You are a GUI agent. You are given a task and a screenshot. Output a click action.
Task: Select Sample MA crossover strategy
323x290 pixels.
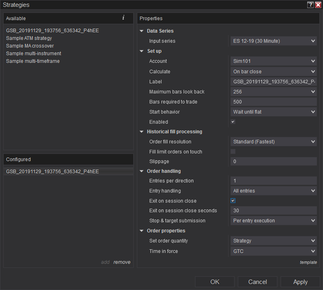30,46
